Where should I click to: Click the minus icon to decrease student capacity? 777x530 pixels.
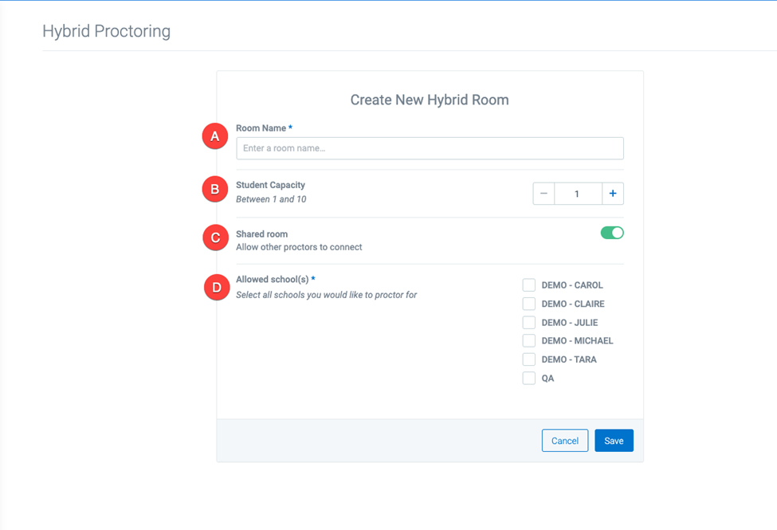pos(544,194)
